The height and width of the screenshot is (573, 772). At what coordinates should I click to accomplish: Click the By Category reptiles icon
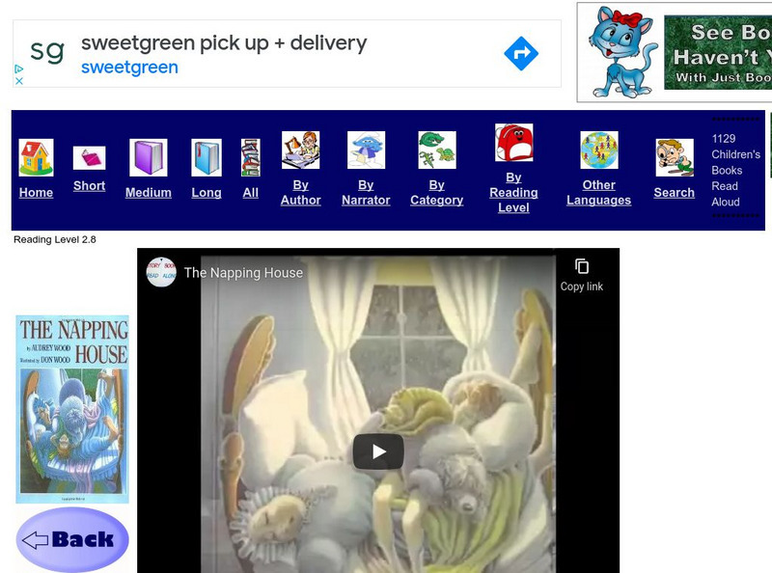coord(437,150)
